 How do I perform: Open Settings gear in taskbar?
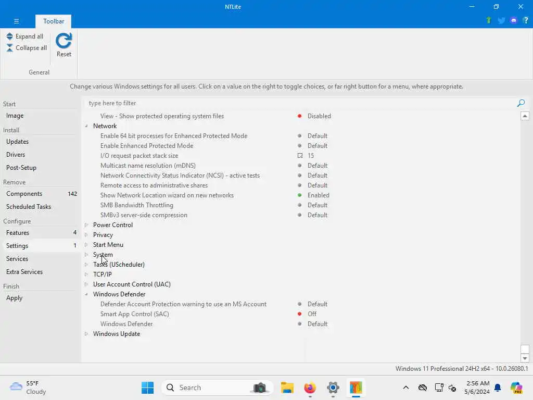333,387
